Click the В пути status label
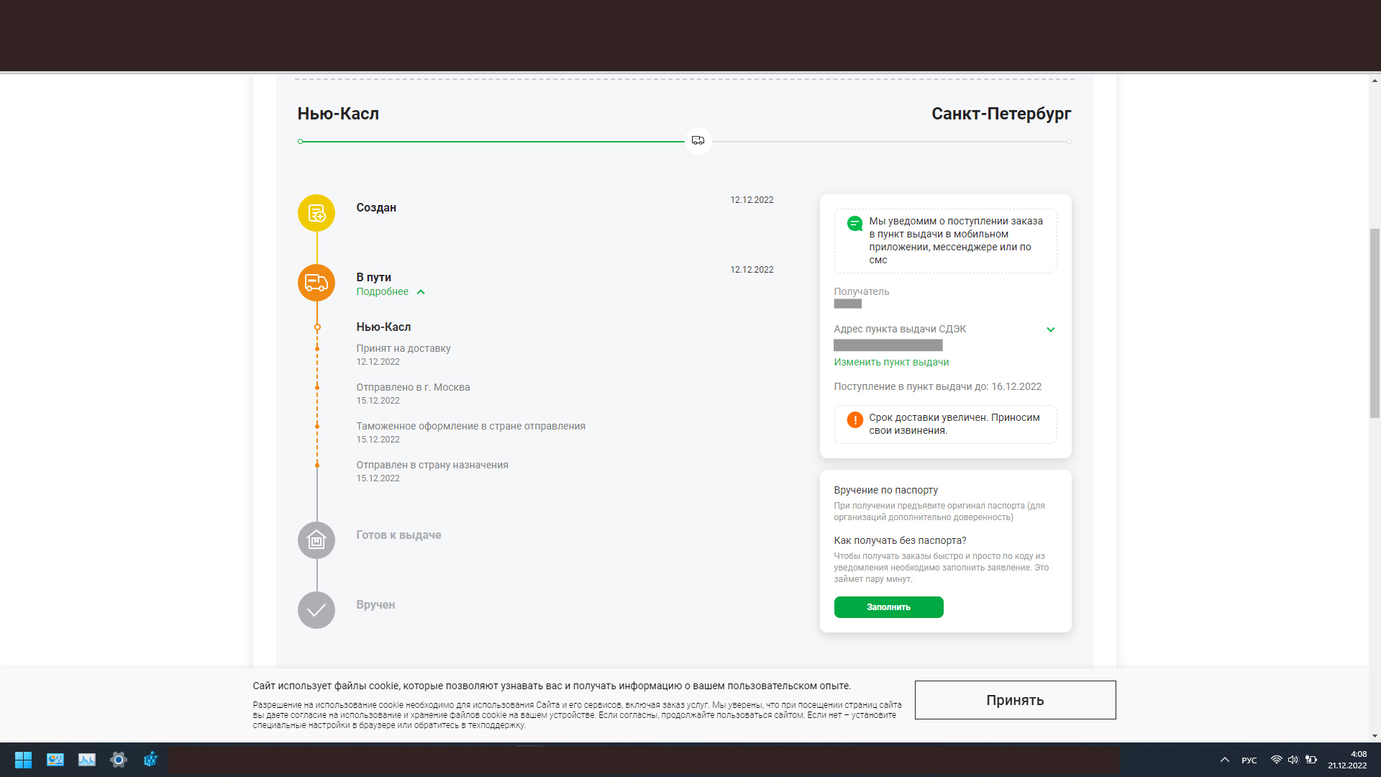The image size is (1381, 777). point(374,277)
